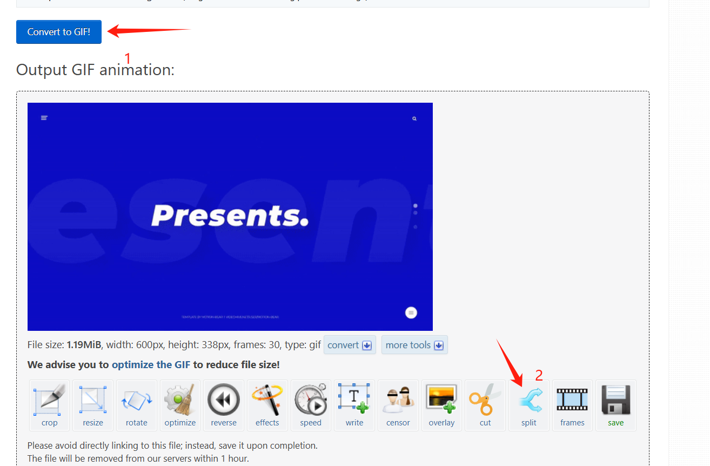Open the overlay tool
Image resolution: width=710 pixels, height=466 pixels.
(x=441, y=405)
